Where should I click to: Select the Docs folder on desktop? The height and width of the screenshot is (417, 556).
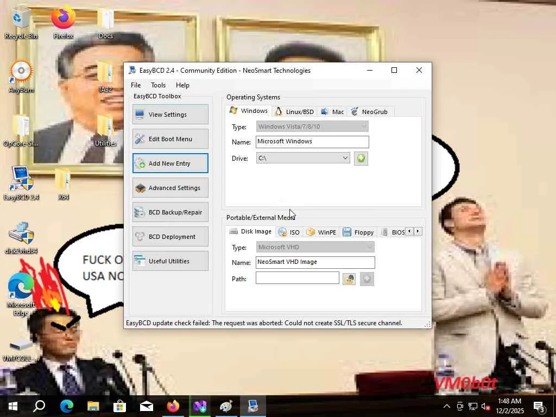(x=106, y=23)
